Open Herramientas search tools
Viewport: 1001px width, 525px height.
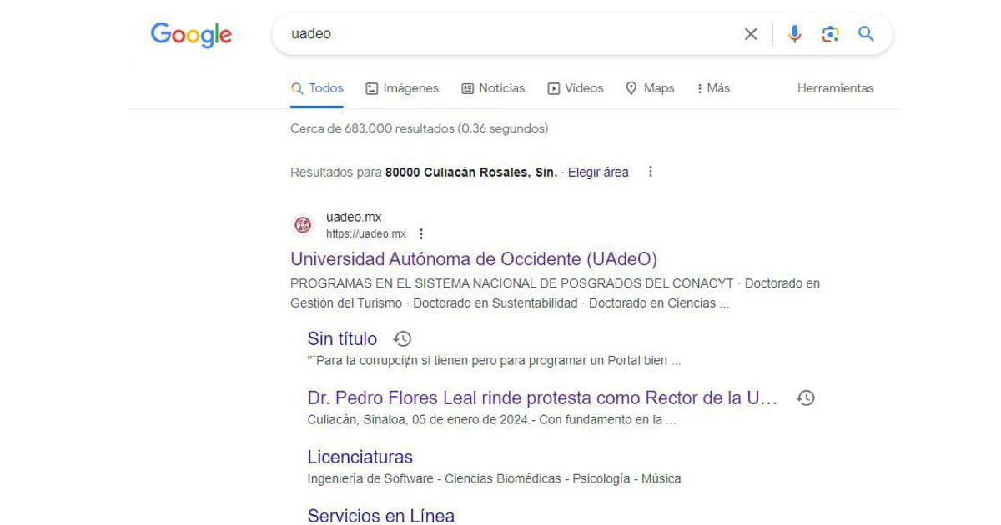(x=835, y=88)
